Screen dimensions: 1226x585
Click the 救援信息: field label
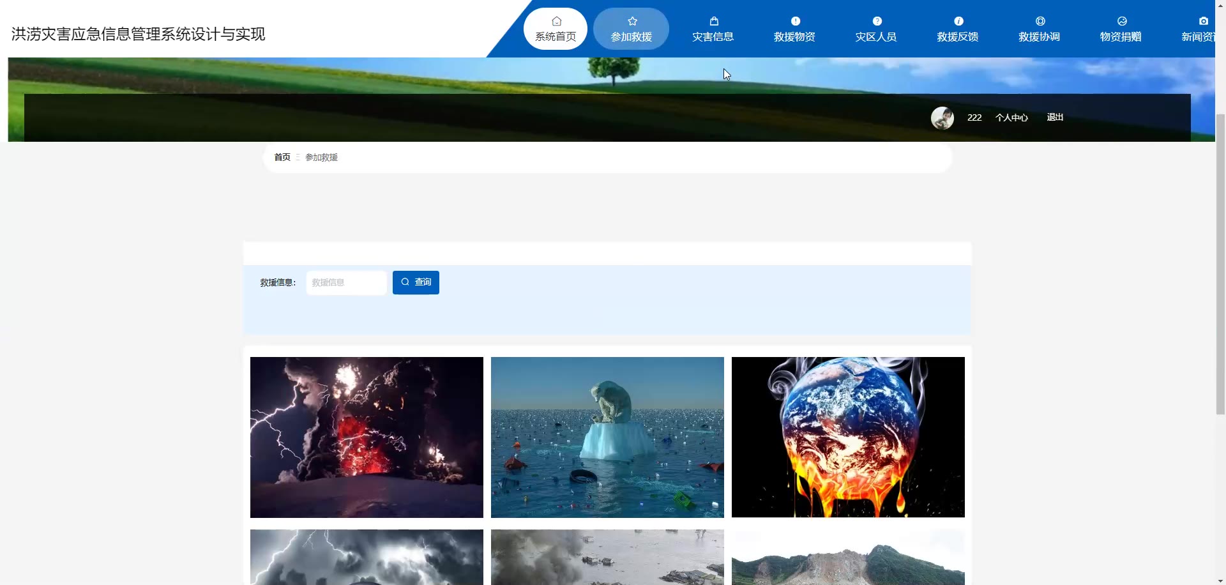pos(278,282)
